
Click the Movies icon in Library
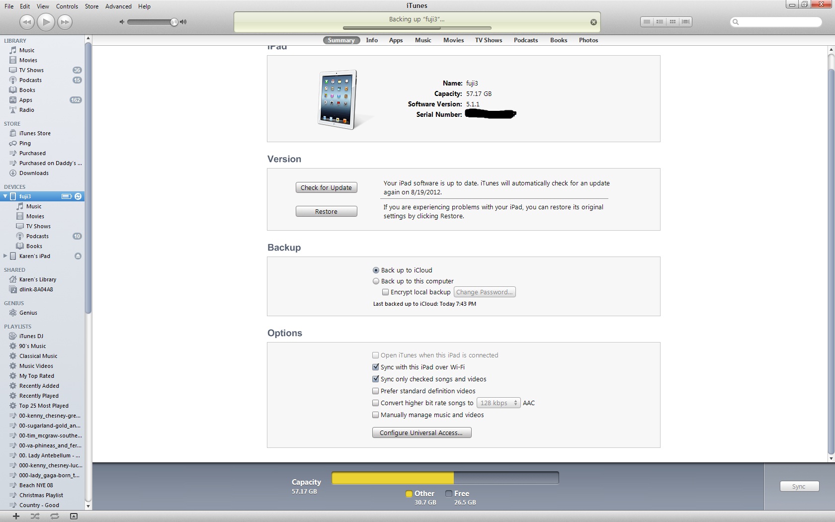click(13, 60)
